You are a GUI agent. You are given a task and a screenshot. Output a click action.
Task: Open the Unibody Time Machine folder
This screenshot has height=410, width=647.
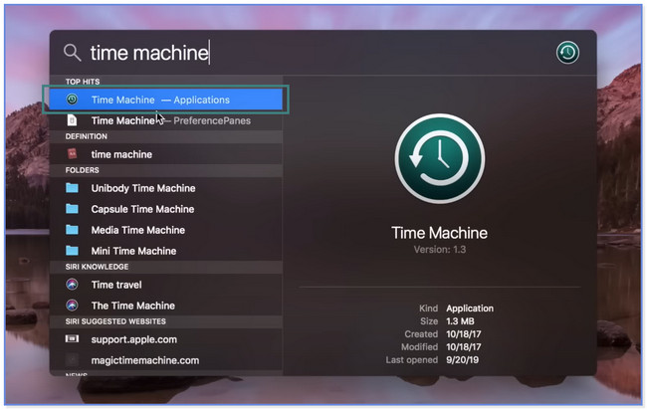click(x=166, y=188)
